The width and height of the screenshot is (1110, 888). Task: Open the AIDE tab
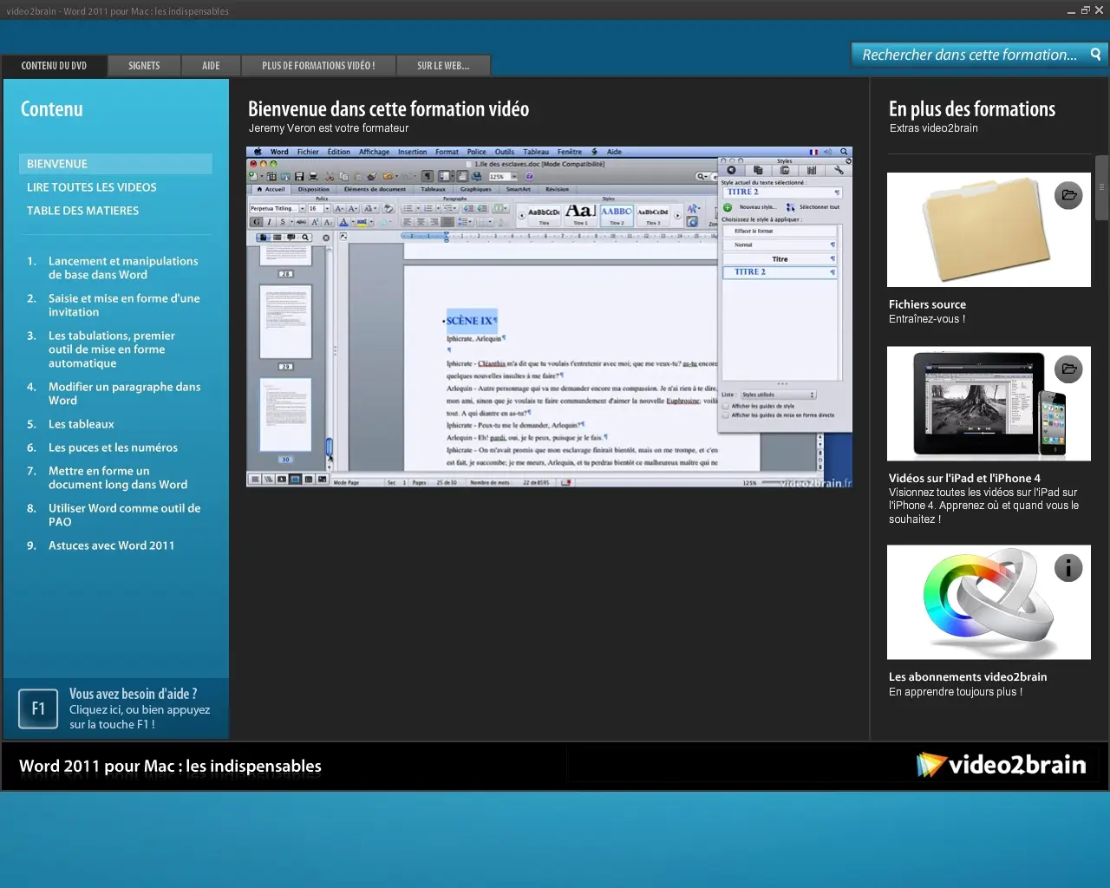point(211,66)
